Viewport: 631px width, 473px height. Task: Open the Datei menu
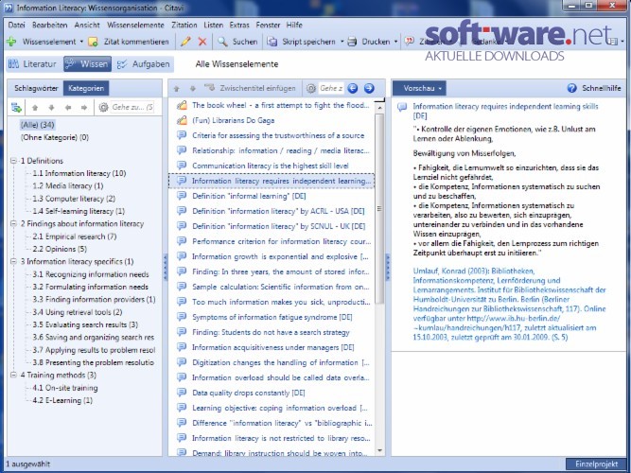click(x=16, y=25)
